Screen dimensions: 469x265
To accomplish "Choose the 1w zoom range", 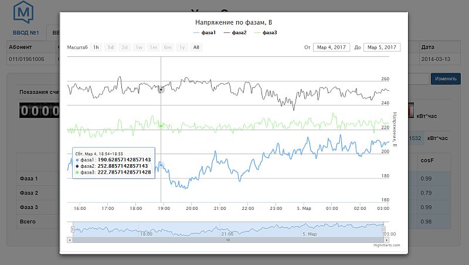I will pyautogui.click(x=139, y=47).
